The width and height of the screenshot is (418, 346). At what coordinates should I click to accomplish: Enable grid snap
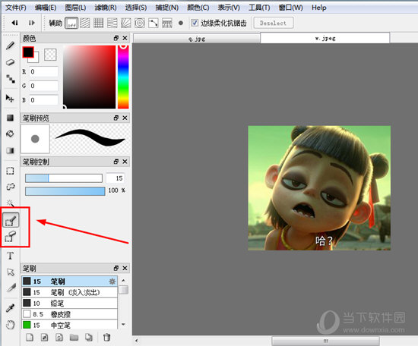(98, 24)
